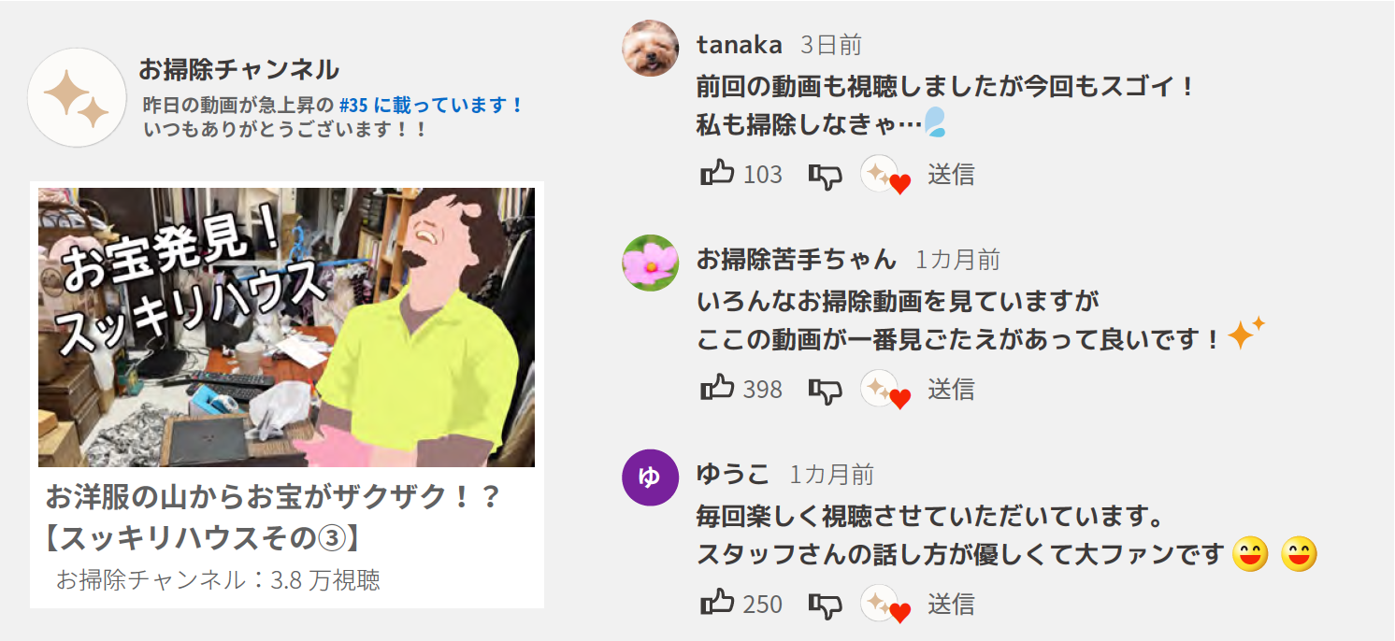This screenshot has height=641, width=1395.
Task: Give a creator heart to ゆうこ's comment
Action: click(886, 604)
